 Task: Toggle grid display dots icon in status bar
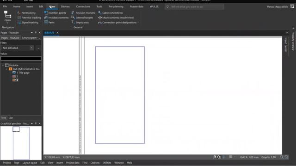230,157
